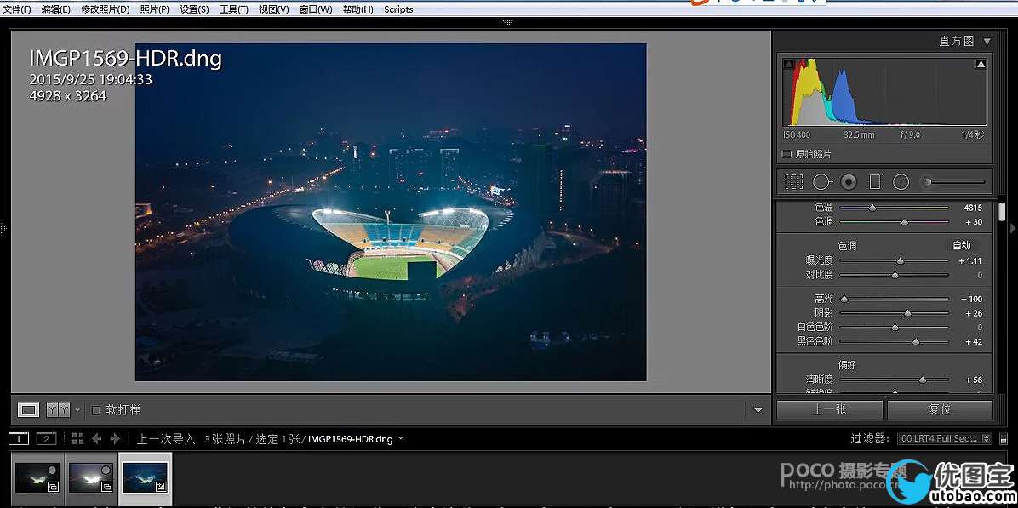1018x508 pixels.
Task: Select the Spot Removal tool
Action: (822, 182)
